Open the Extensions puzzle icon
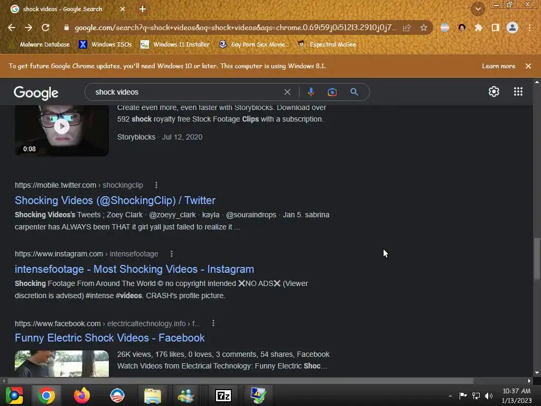This screenshot has width=541, height=406. point(478,27)
